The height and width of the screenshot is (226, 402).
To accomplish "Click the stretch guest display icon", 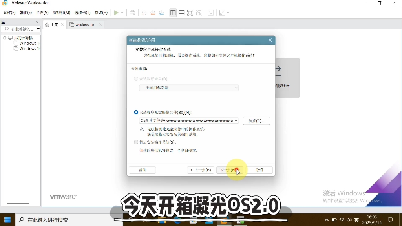I will (x=222, y=13).
